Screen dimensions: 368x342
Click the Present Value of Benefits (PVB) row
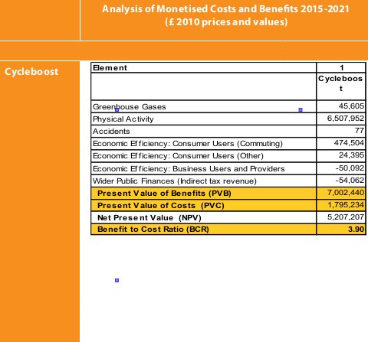pyautogui.click(x=228, y=194)
